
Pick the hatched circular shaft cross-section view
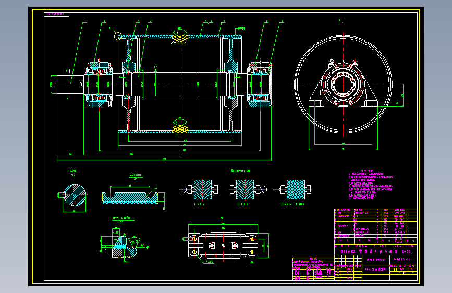tap(75, 195)
